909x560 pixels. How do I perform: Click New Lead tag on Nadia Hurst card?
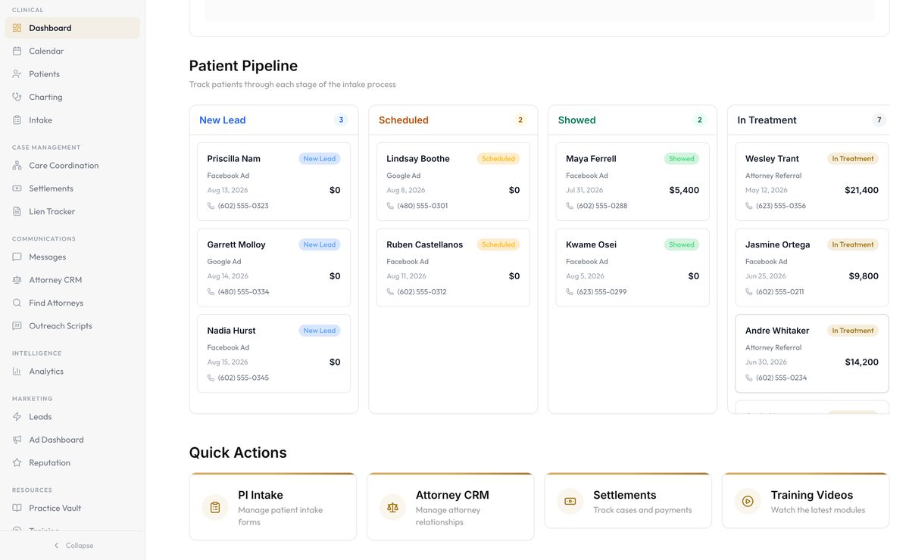pos(320,331)
